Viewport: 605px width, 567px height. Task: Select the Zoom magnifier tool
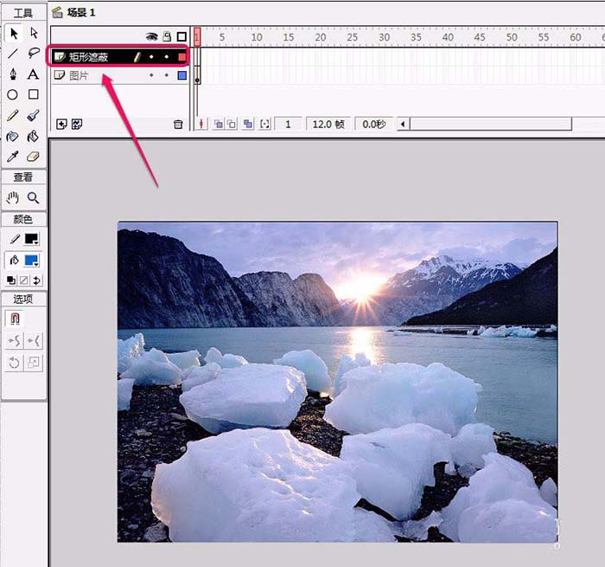[x=33, y=198]
